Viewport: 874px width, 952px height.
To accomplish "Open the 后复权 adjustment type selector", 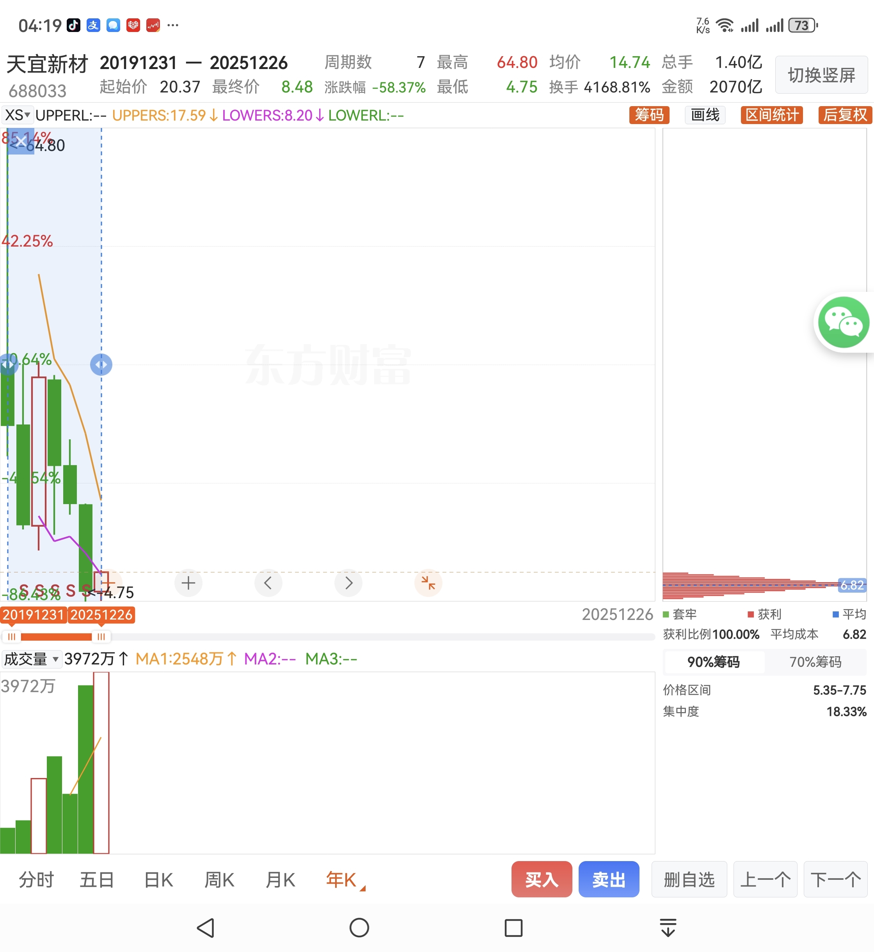I will coord(845,115).
